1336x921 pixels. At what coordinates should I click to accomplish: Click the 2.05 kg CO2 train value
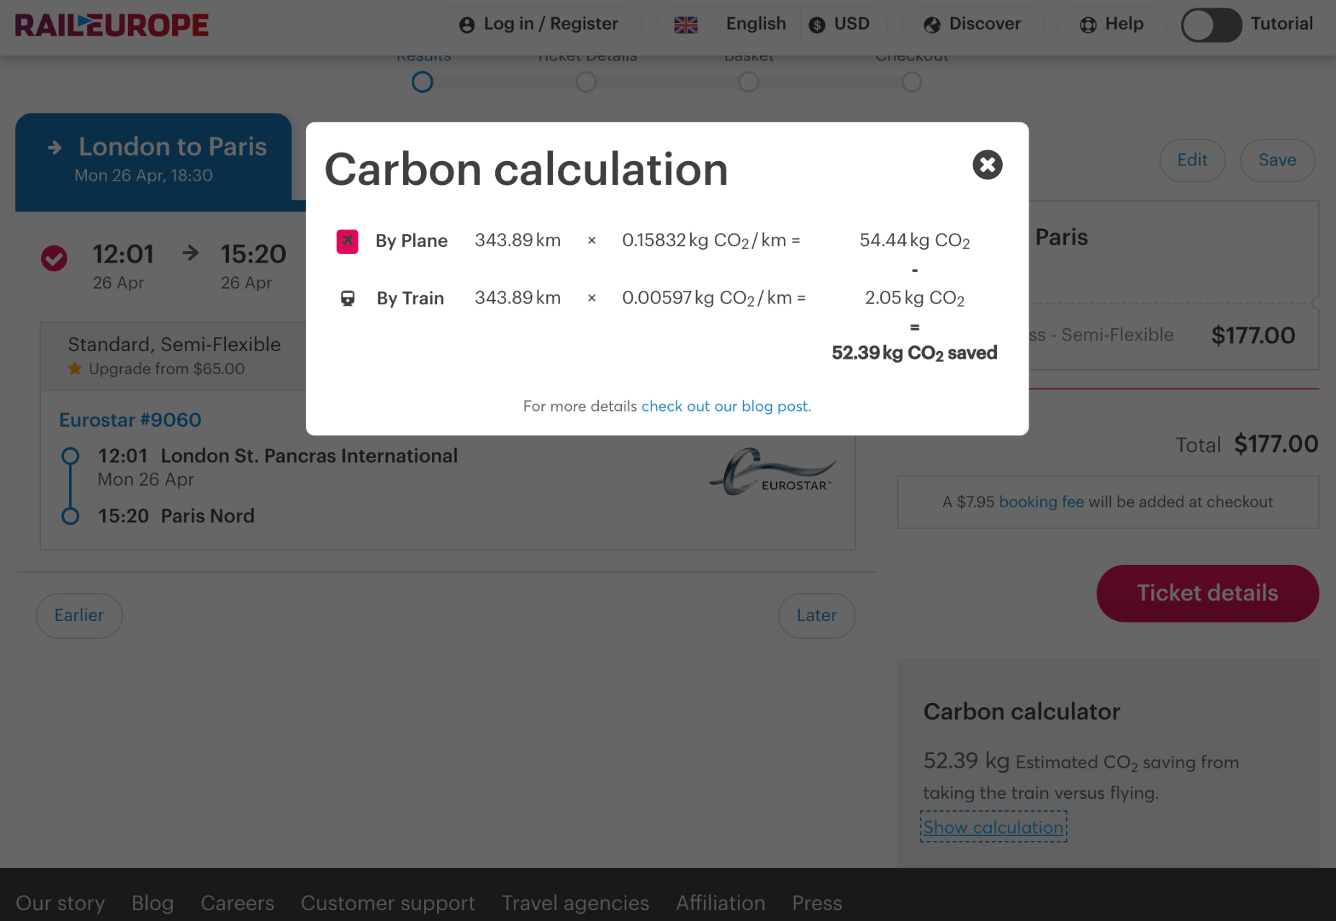pos(914,298)
